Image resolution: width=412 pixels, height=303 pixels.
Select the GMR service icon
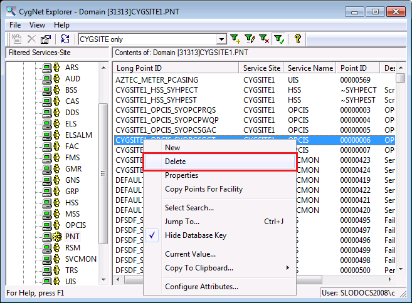[51, 169]
